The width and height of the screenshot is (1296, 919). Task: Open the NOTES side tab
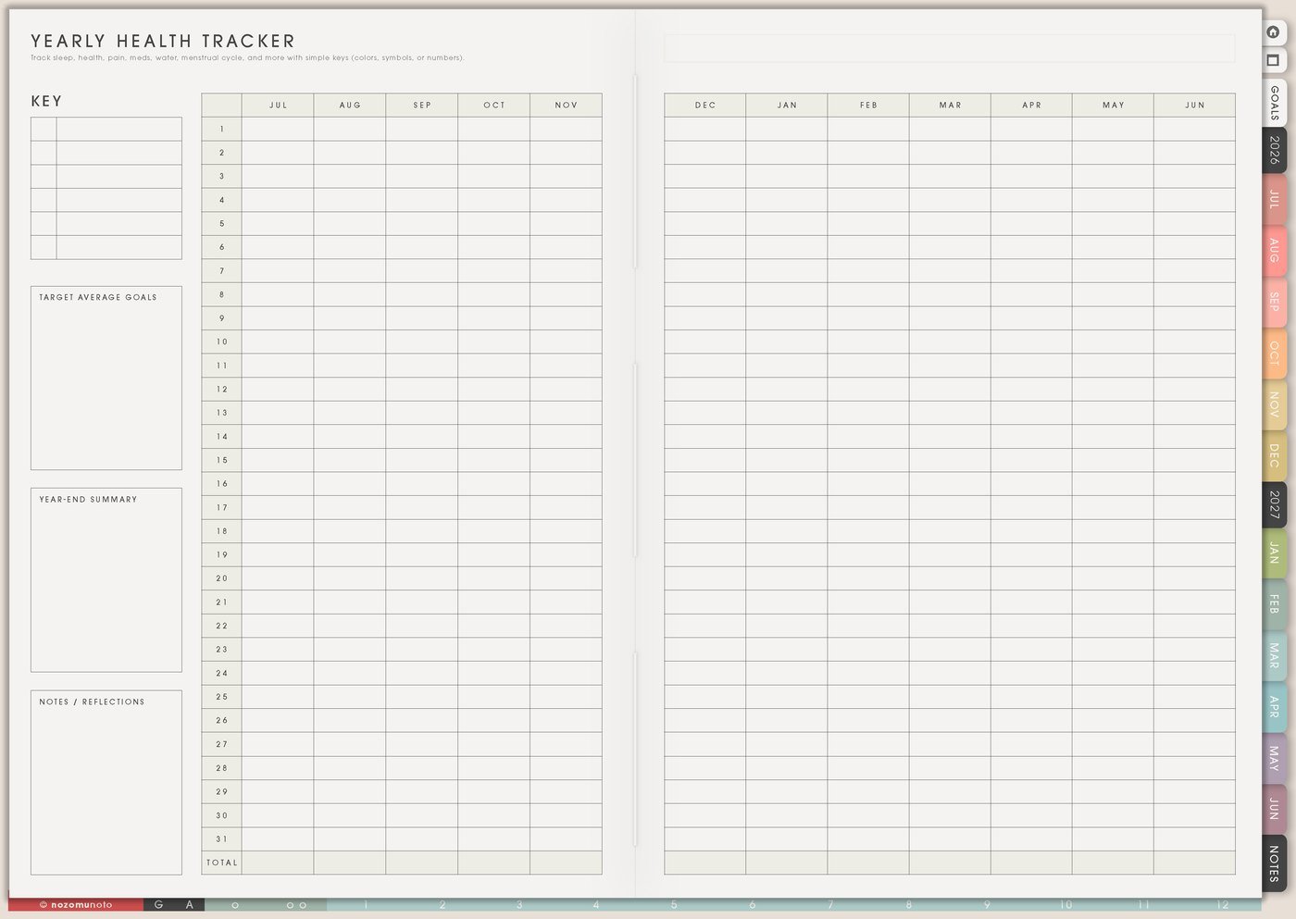pos(1274,863)
